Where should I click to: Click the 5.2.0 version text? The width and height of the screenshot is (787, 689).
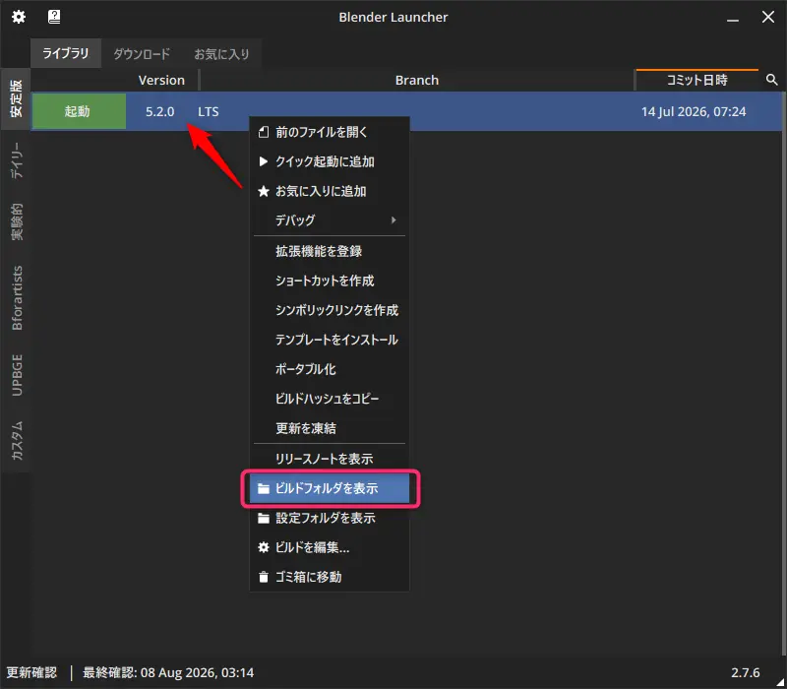pyautogui.click(x=159, y=111)
